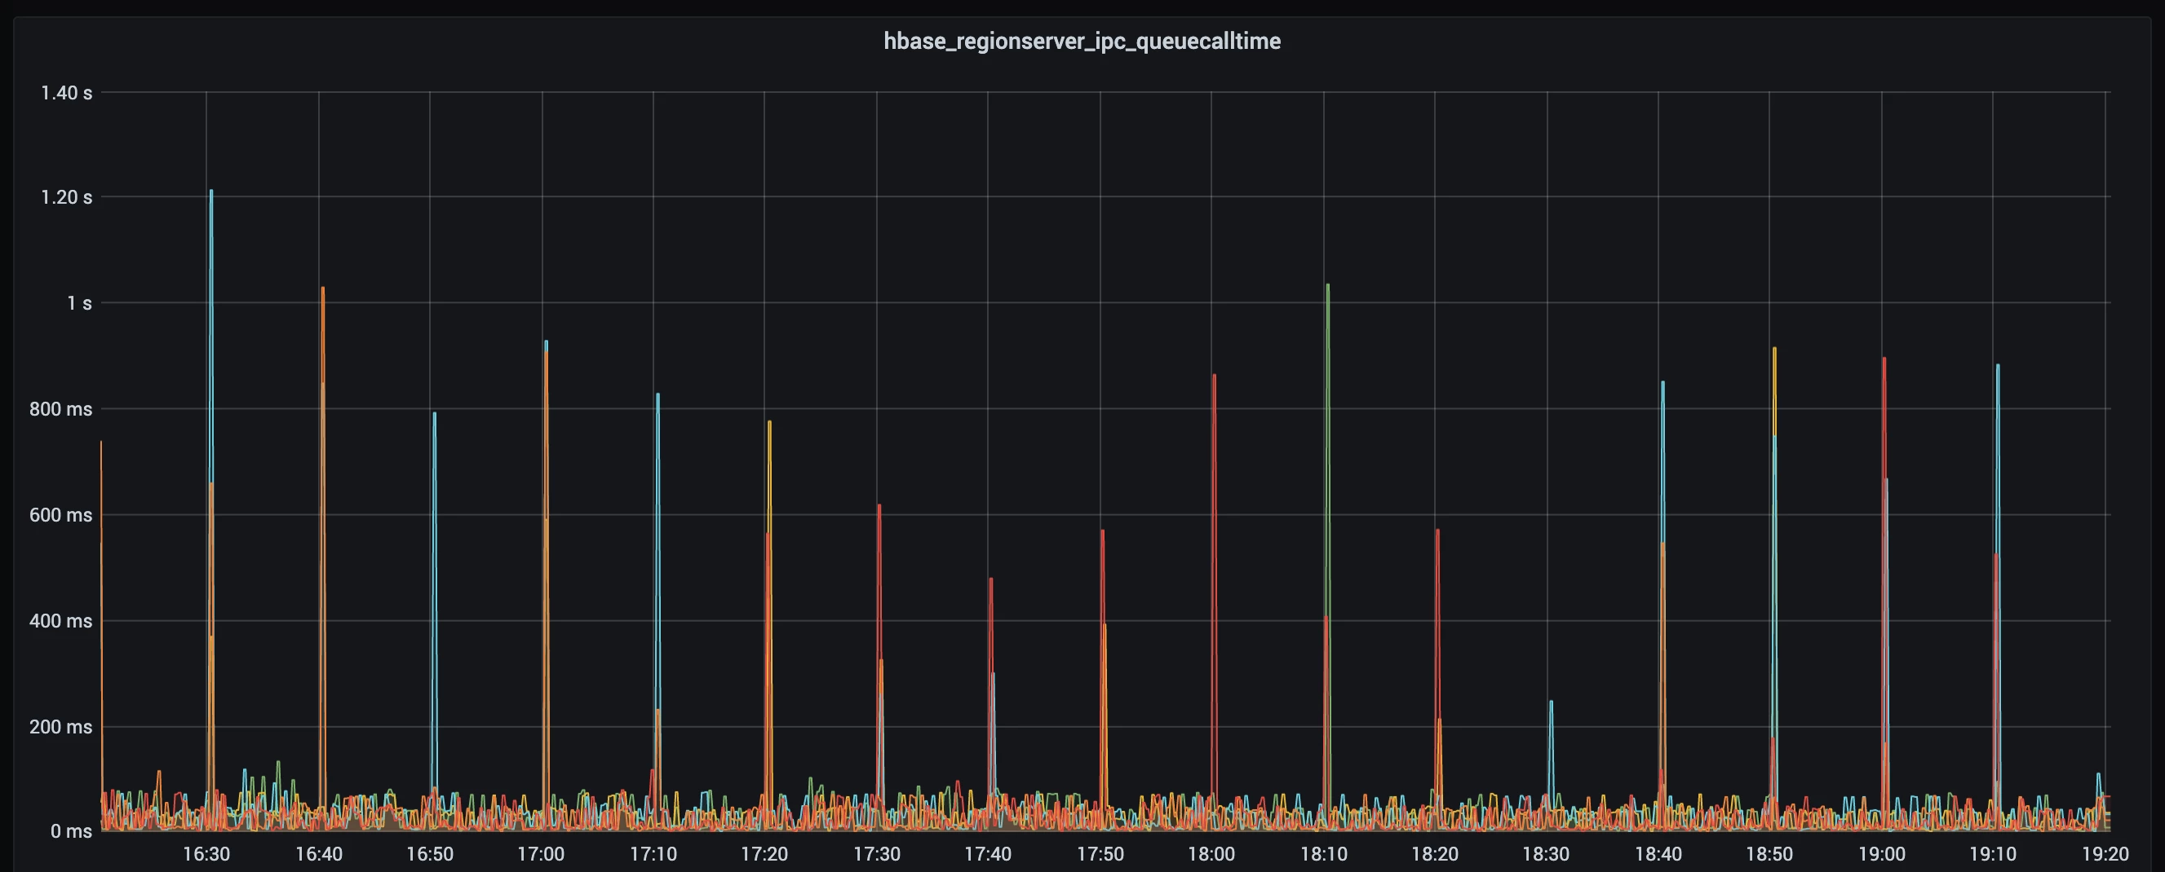Click the small blue spike near 18:30
Image resolution: width=2165 pixels, height=872 pixels.
point(1551,702)
